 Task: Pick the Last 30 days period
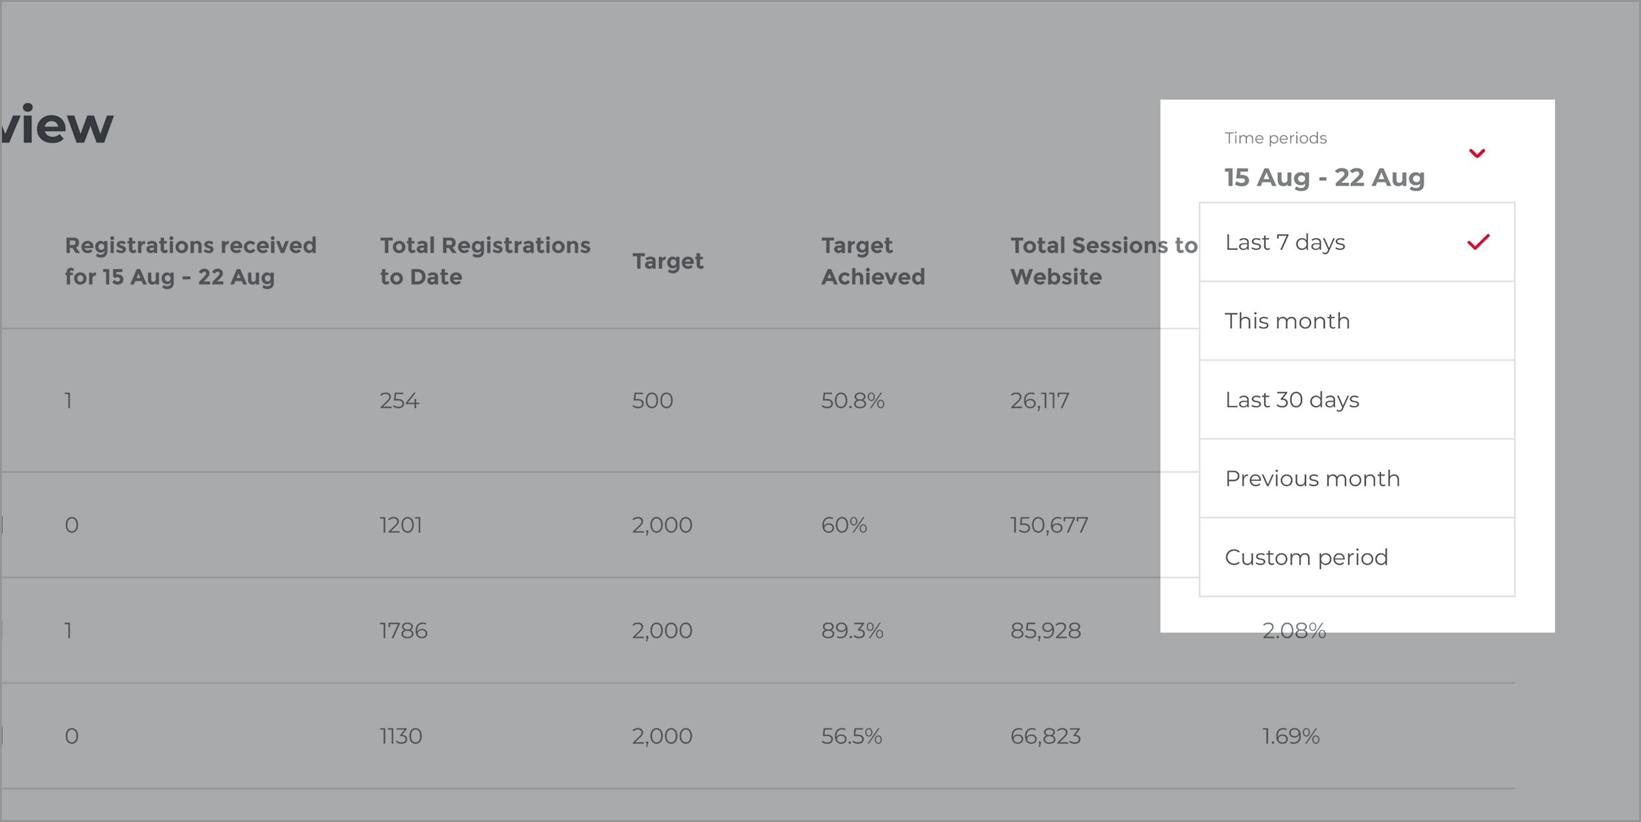coord(1357,400)
